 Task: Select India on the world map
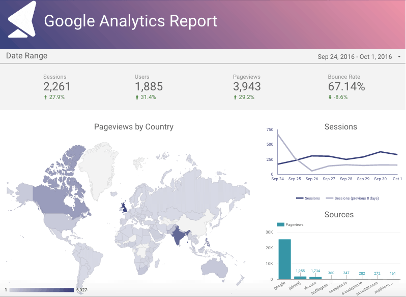(x=179, y=235)
